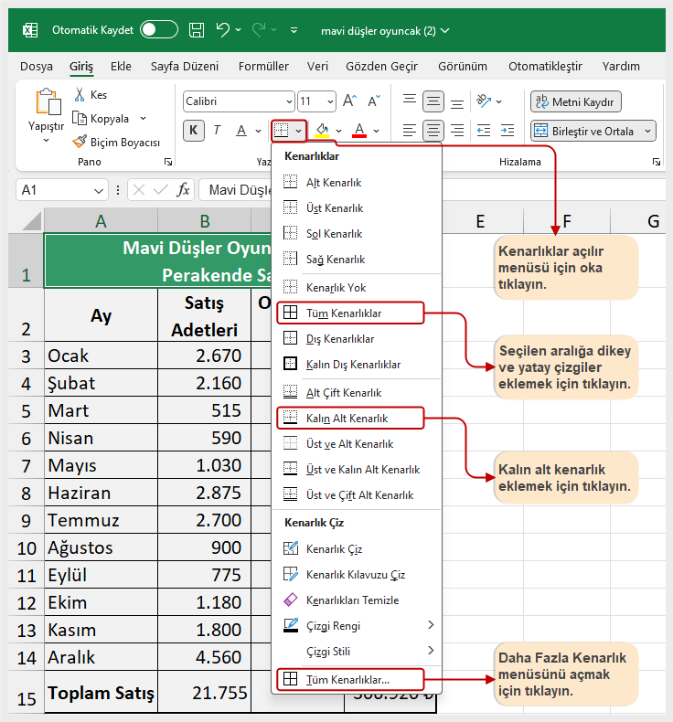Expand Birleştir ve Ortala dropdown arrow
Image resolution: width=673 pixels, height=722 pixels.
pos(647,132)
